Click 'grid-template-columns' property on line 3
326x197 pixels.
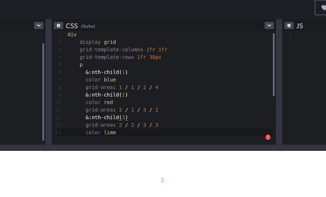click(111, 50)
